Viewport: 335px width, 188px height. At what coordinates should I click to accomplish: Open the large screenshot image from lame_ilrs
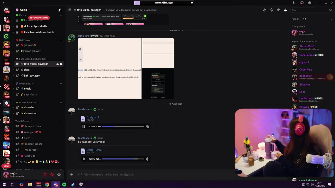(110, 69)
